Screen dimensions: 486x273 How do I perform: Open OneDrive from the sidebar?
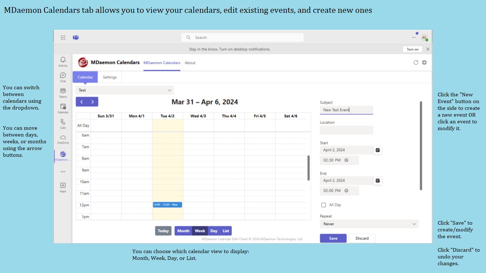click(63, 138)
